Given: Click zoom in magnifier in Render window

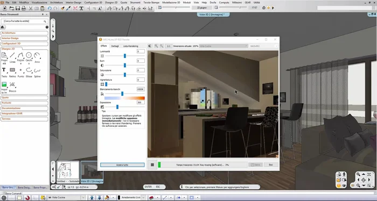Looking at the screenshot, I should [x=156, y=46].
